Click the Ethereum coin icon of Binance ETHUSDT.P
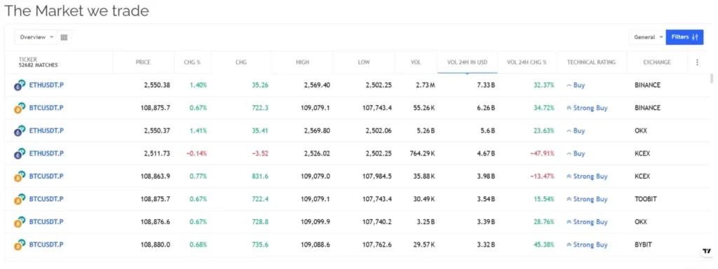Image resolution: width=718 pixels, height=269 pixels. [19, 85]
